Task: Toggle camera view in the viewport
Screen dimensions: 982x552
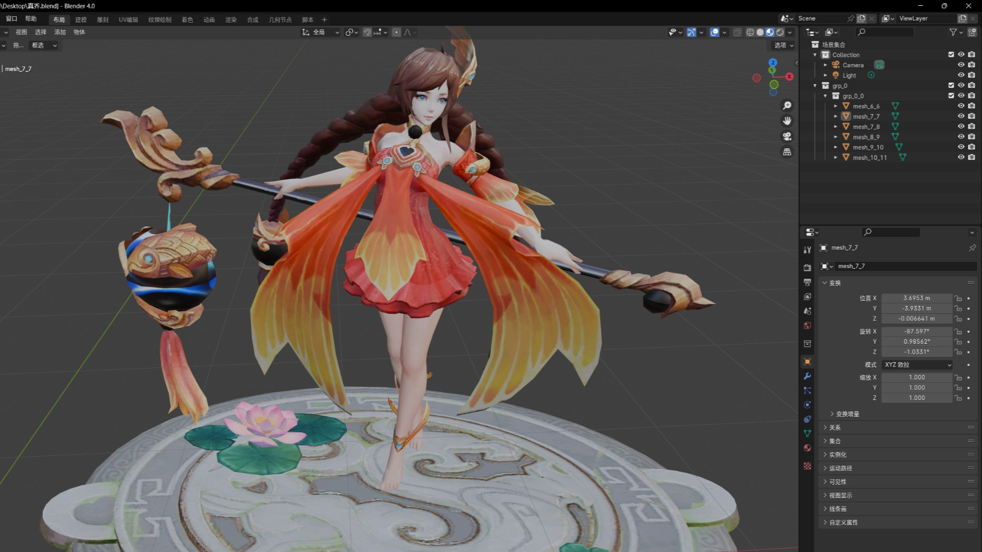Action: pos(787,137)
